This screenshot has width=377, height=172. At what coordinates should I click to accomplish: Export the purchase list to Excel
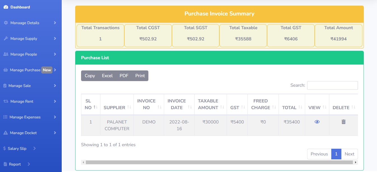(x=107, y=76)
